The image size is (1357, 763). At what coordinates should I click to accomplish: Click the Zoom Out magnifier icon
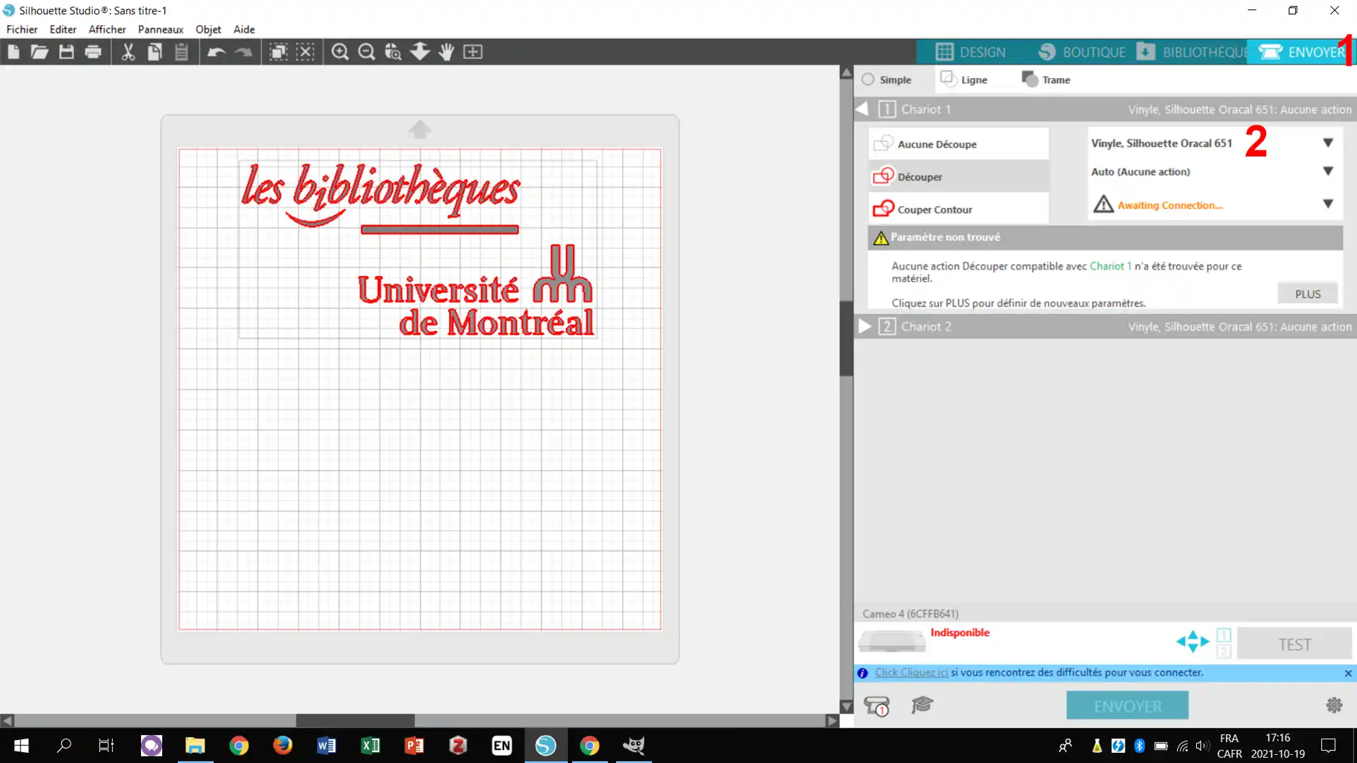click(366, 52)
